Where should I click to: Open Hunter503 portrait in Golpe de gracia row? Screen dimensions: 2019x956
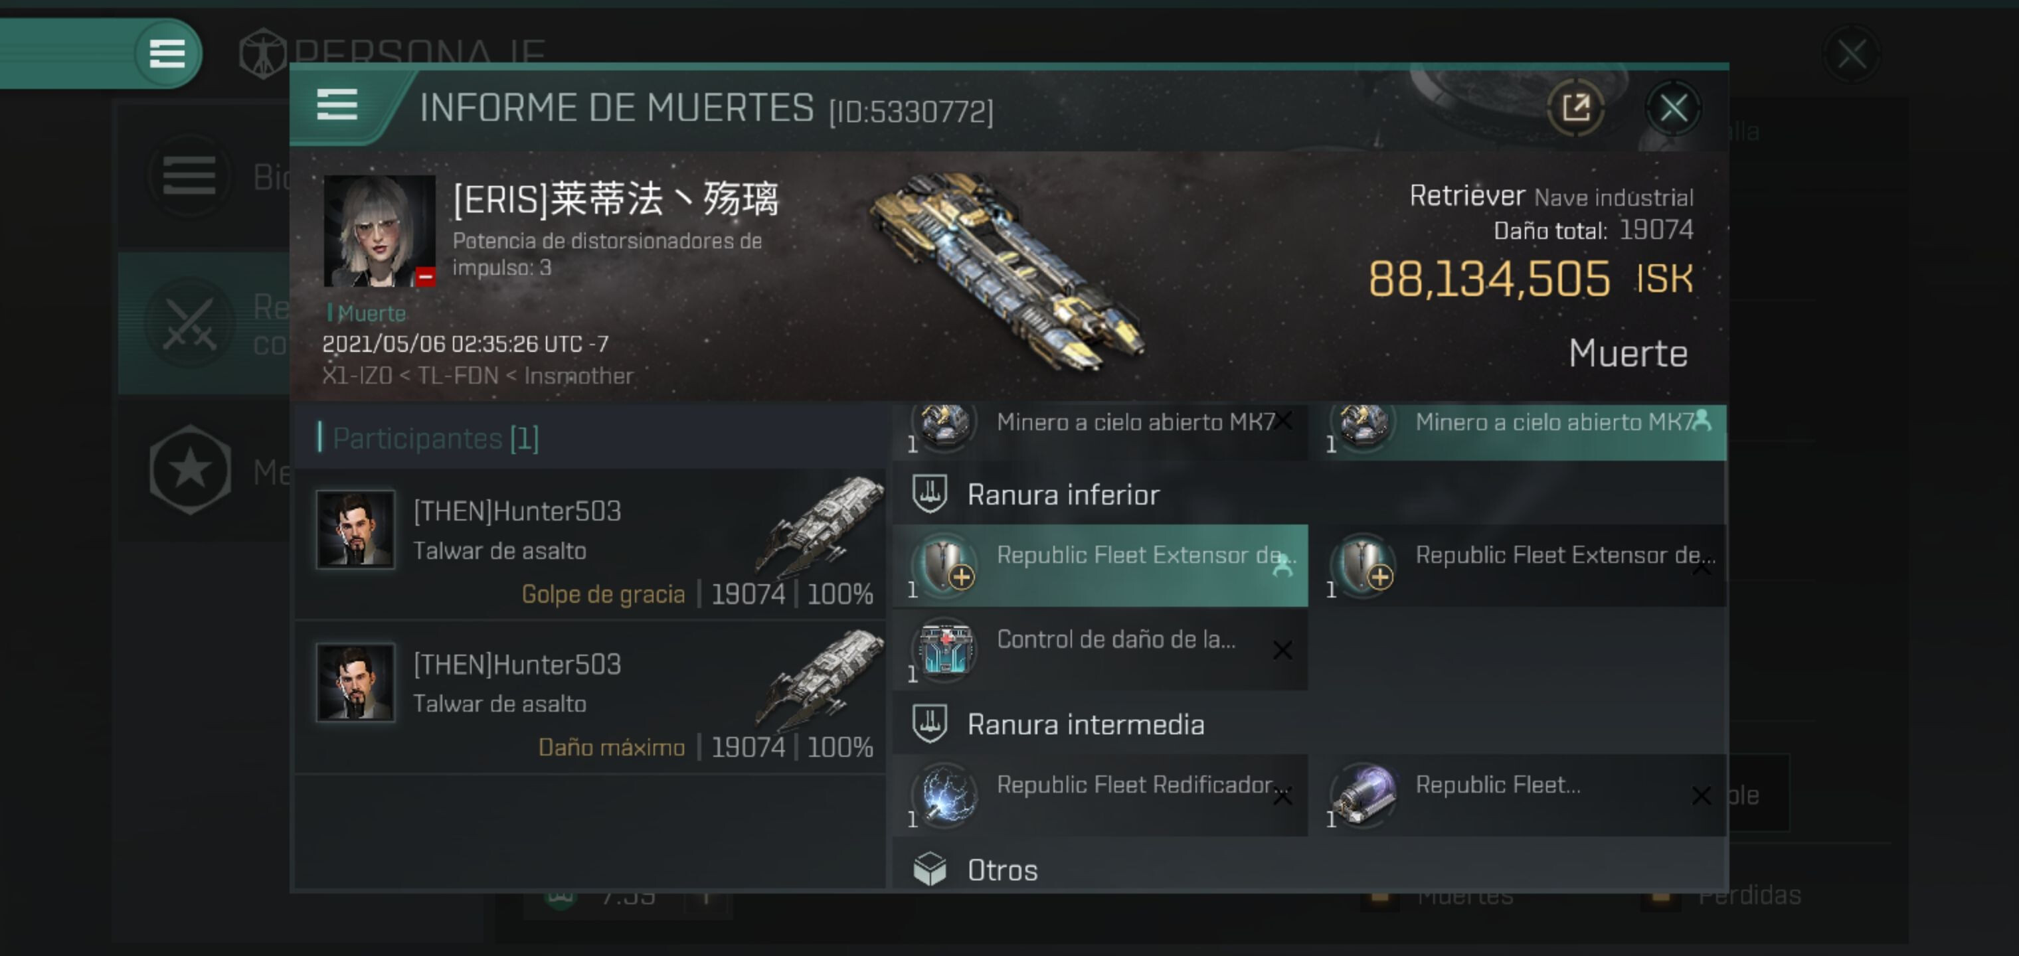tap(355, 530)
